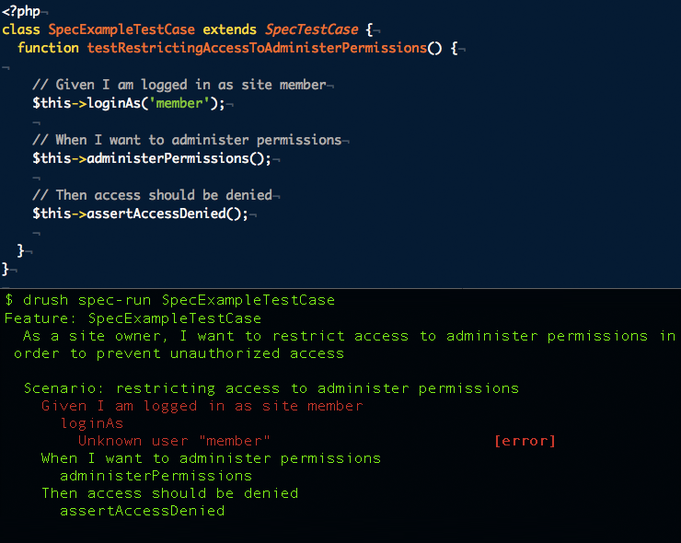Viewport: 681px width, 543px height.
Task: Click the red [error] status label
Action: (x=525, y=441)
